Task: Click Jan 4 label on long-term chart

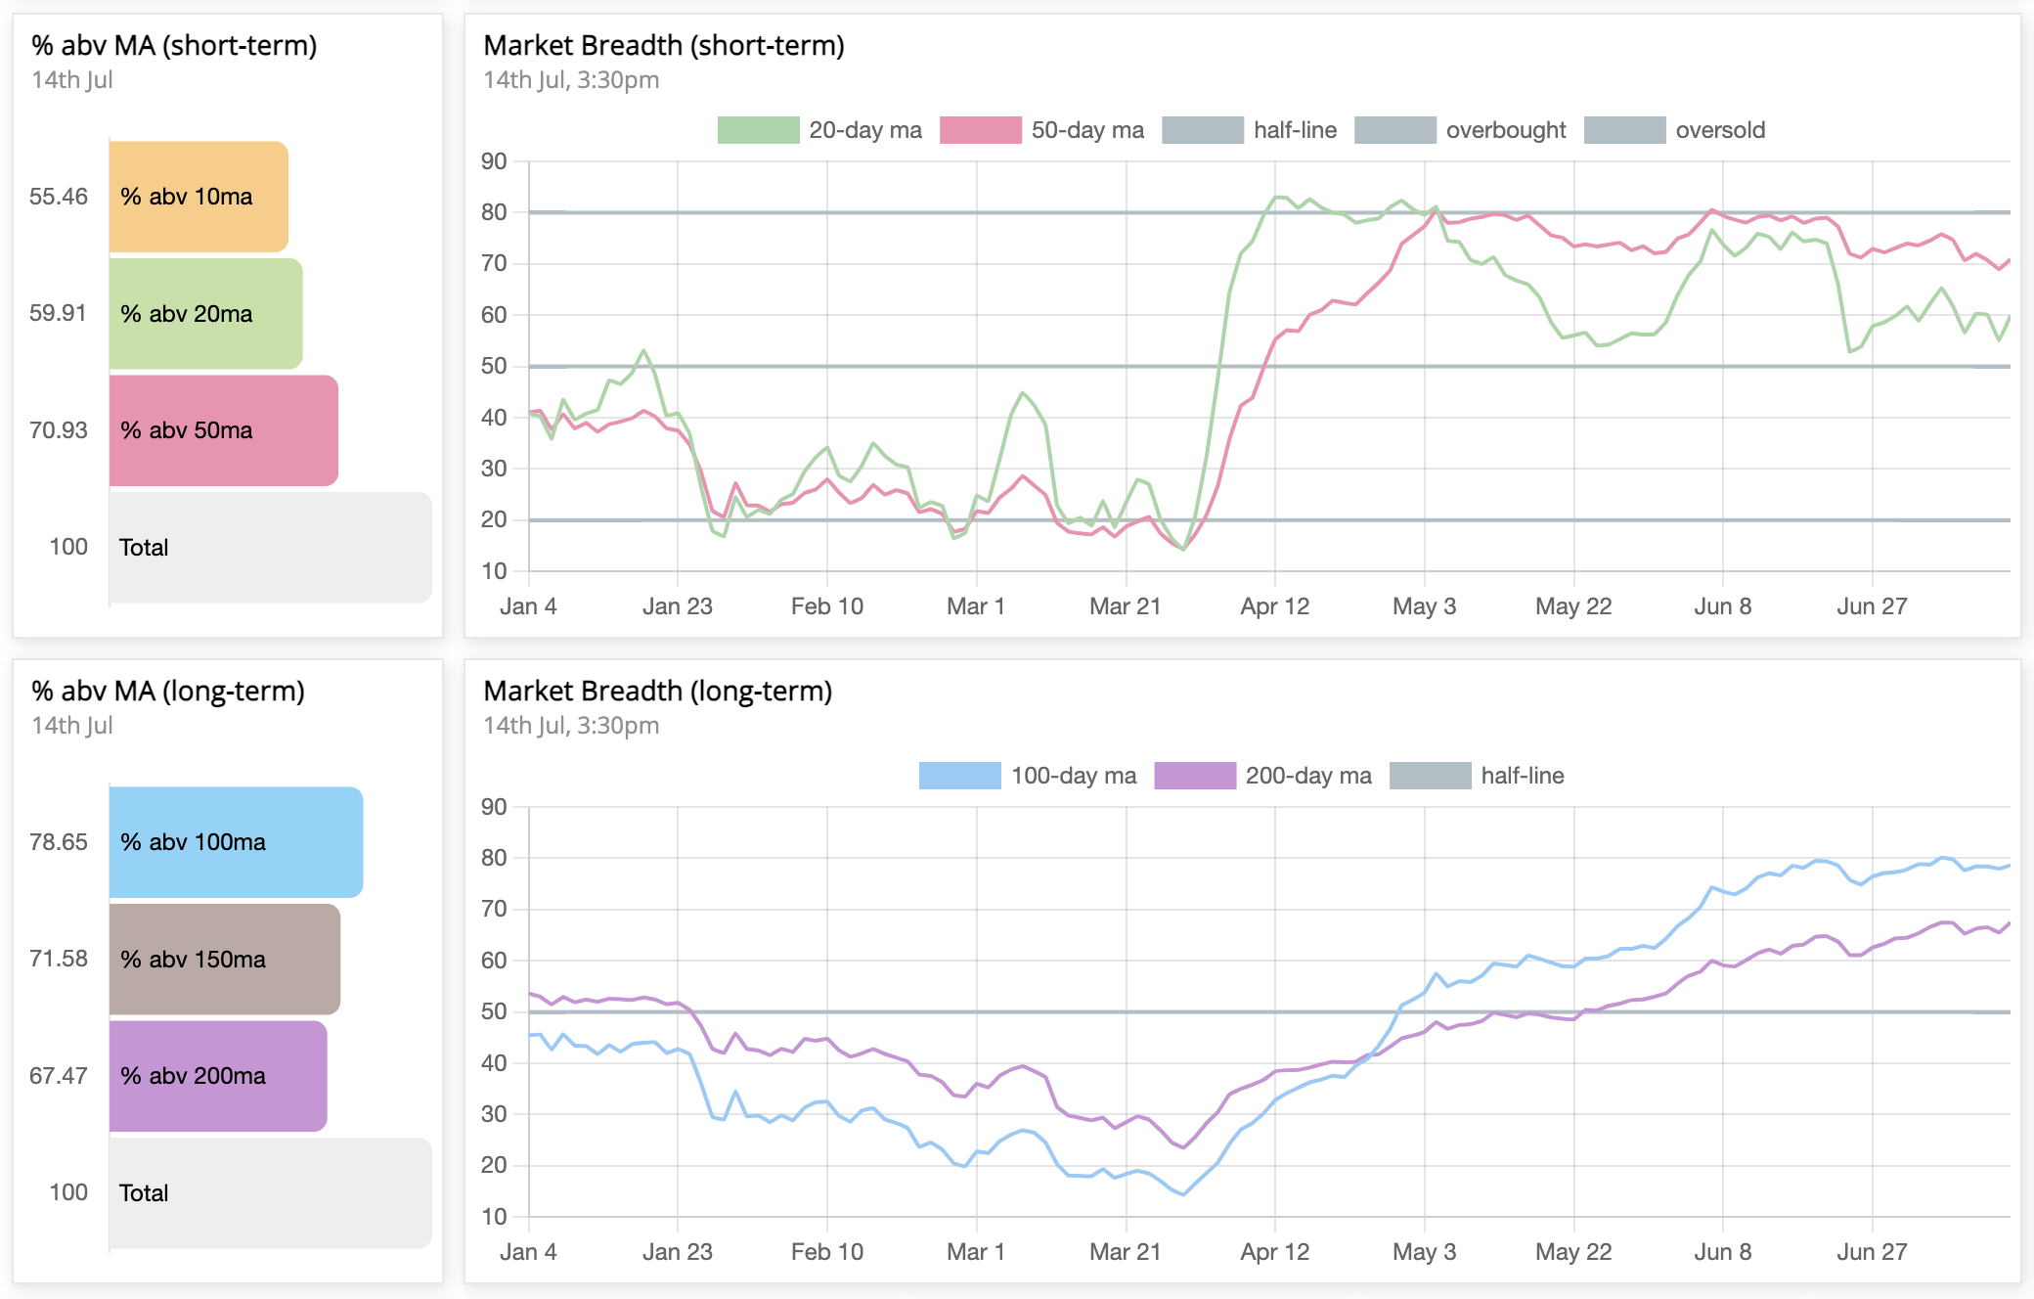Action: (x=528, y=1252)
